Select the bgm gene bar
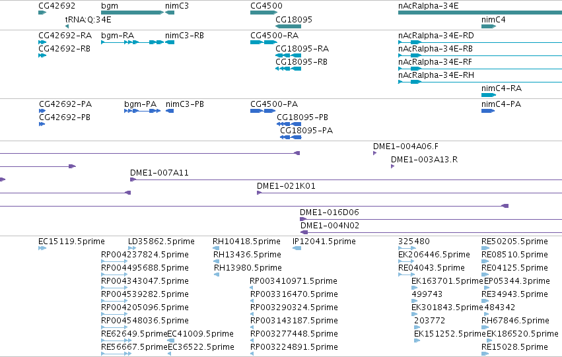Image resolution: width=562 pixels, height=357 pixels. pos(132,13)
